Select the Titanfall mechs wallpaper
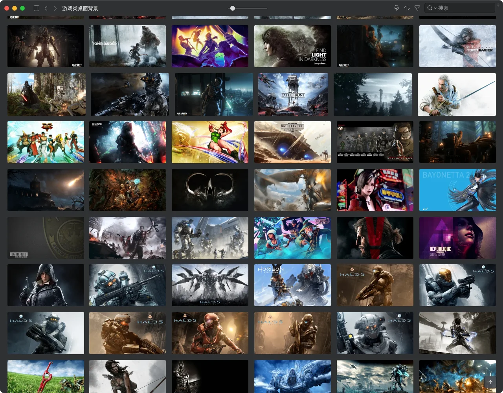This screenshot has height=393, width=503. click(x=210, y=238)
